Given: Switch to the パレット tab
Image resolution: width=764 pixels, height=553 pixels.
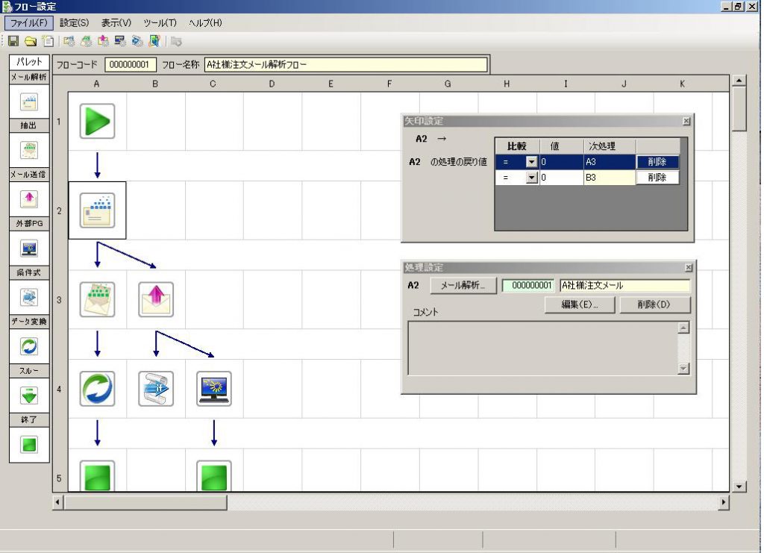Looking at the screenshot, I should 29,62.
